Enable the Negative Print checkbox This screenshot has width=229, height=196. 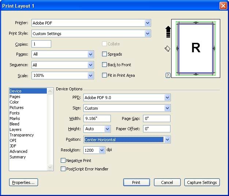[x=63, y=161]
